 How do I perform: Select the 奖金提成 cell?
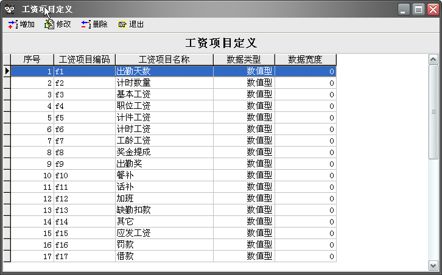click(164, 152)
